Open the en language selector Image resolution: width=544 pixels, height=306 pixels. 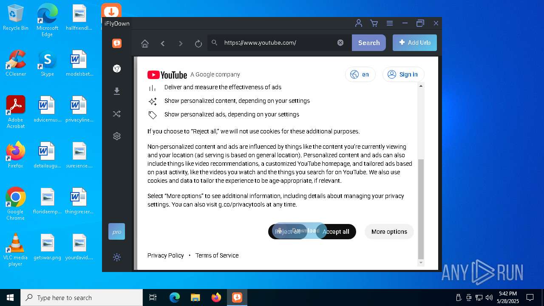click(x=360, y=74)
